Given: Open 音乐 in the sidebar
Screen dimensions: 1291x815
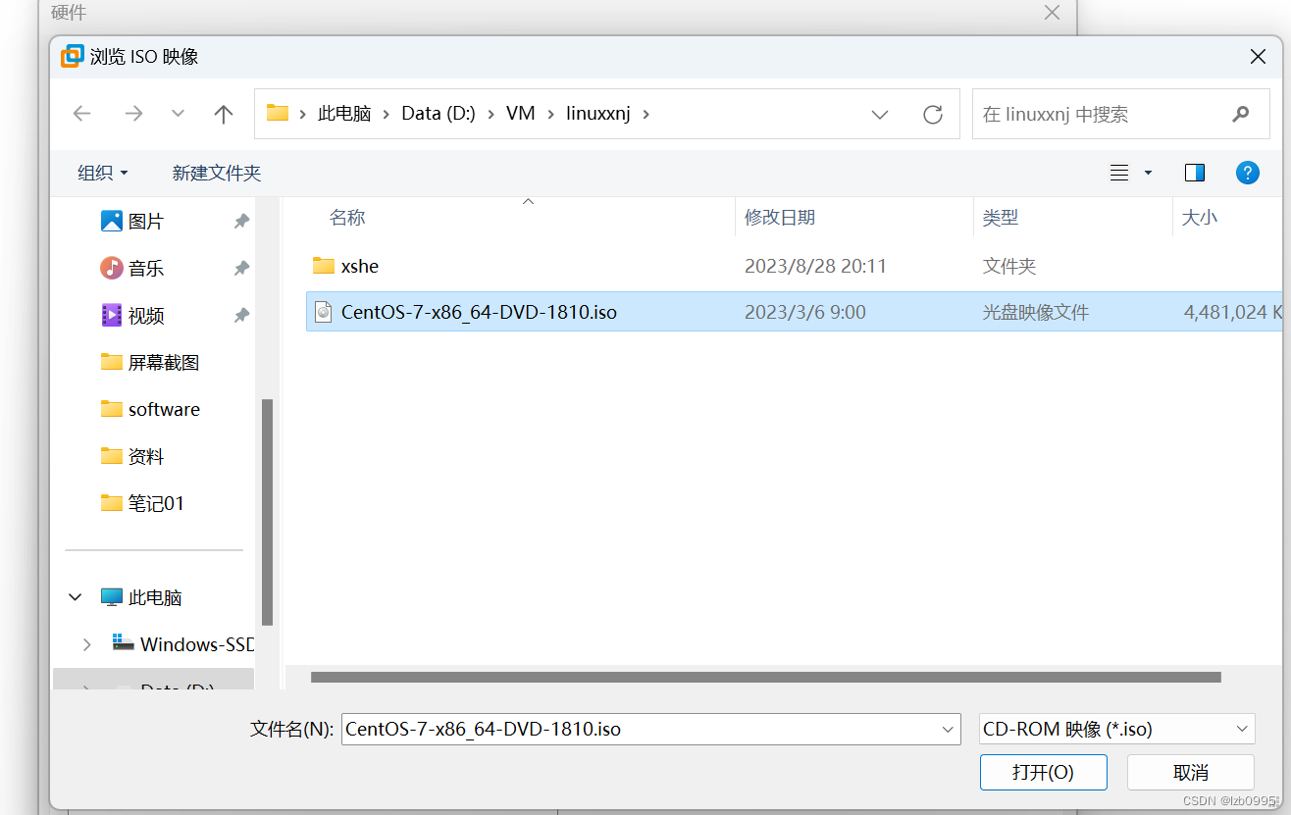Looking at the screenshot, I should click(145, 269).
